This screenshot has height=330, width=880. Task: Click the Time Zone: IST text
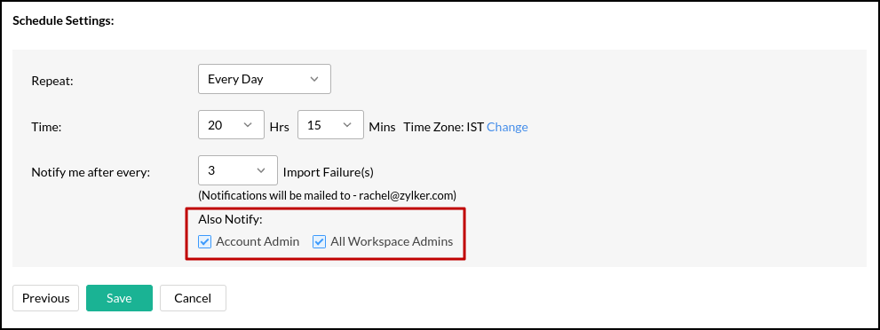point(443,127)
